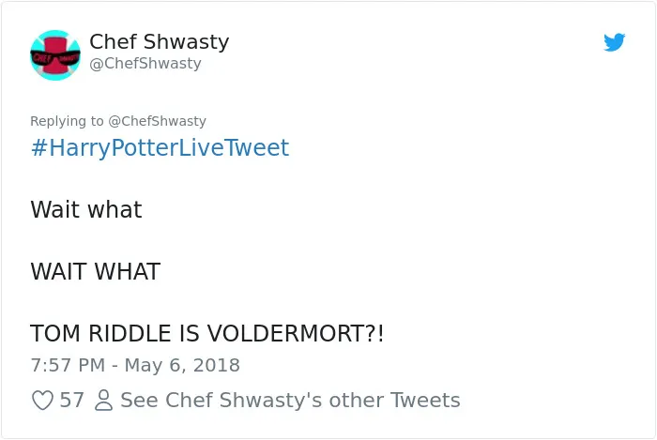
Task: Click the lowercase "Wait what" line
Action: click(x=86, y=209)
